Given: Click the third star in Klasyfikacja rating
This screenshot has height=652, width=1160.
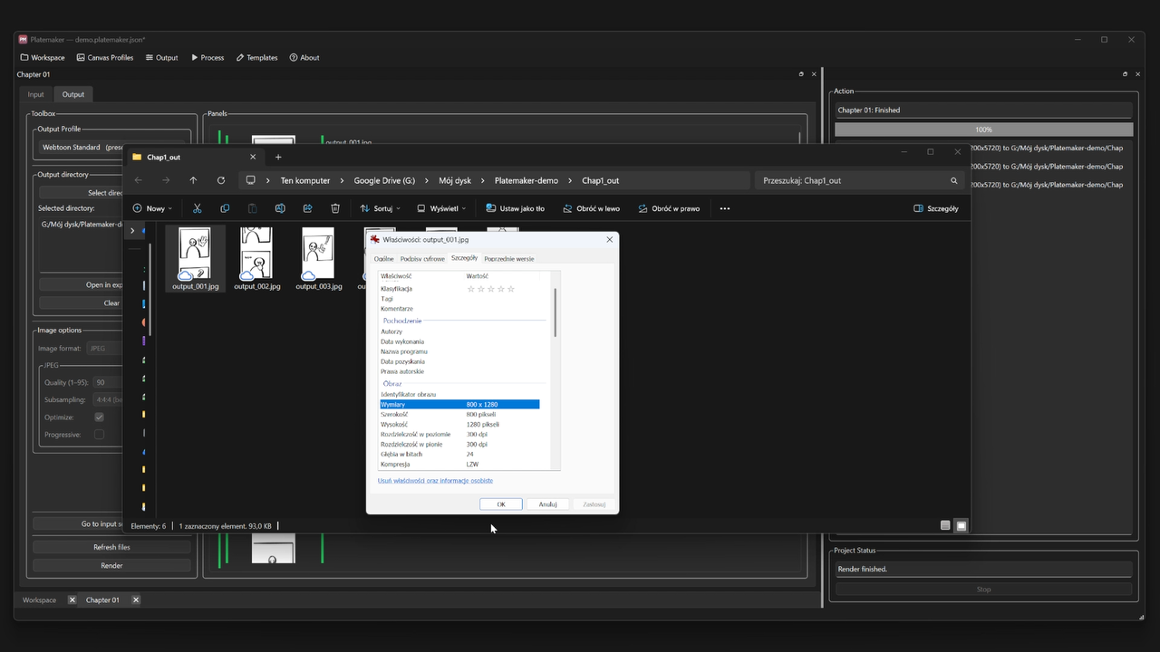Looking at the screenshot, I should coord(490,289).
